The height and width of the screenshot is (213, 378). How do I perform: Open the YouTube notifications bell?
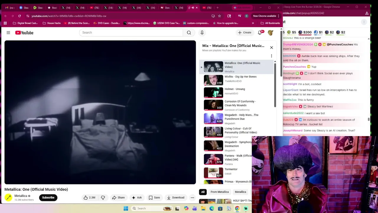[260, 33]
